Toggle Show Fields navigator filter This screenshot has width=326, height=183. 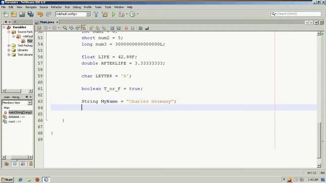point(15,164)
